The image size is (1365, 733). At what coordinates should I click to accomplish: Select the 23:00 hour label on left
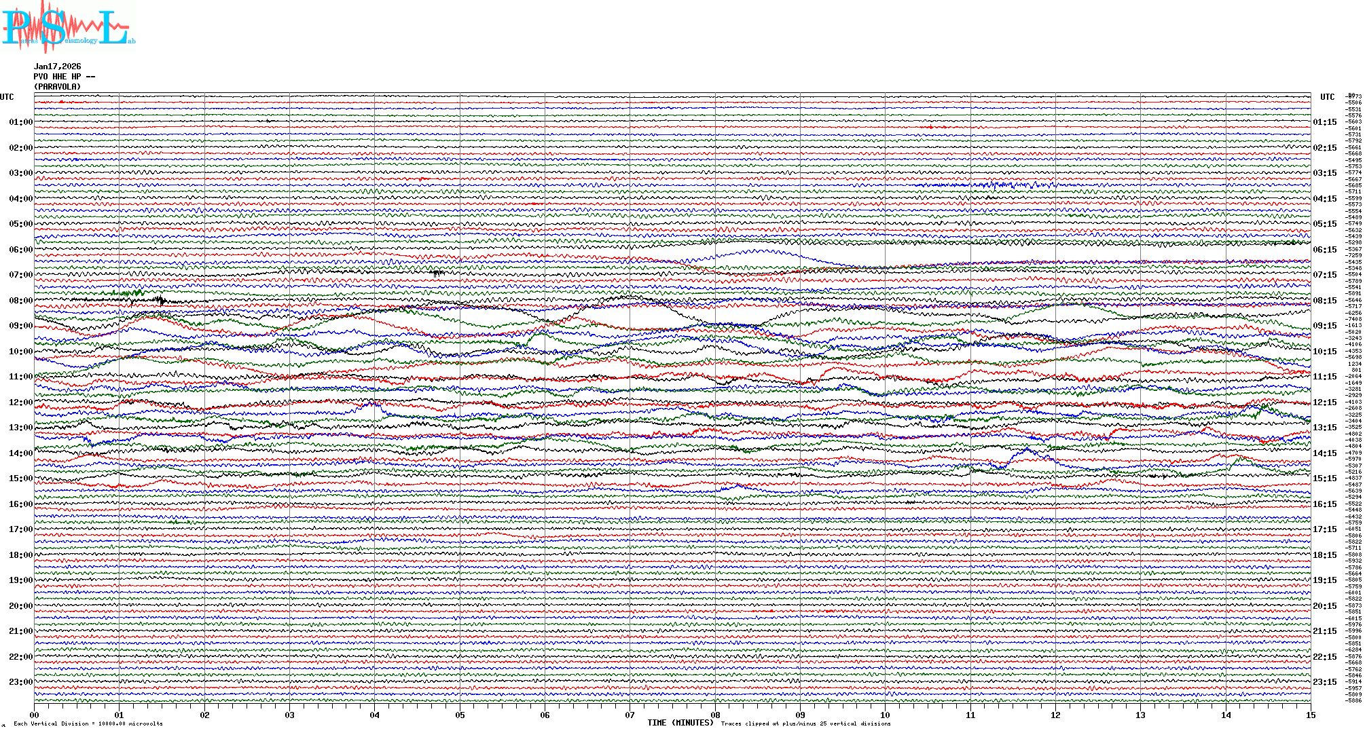click(x=20, y=682)
